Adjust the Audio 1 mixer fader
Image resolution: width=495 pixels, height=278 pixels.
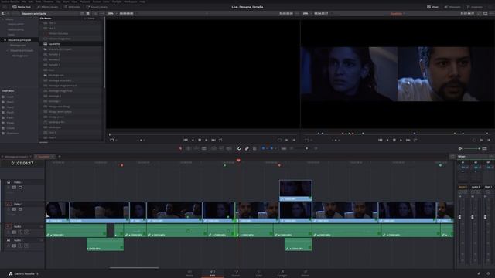tap(459, 217)
